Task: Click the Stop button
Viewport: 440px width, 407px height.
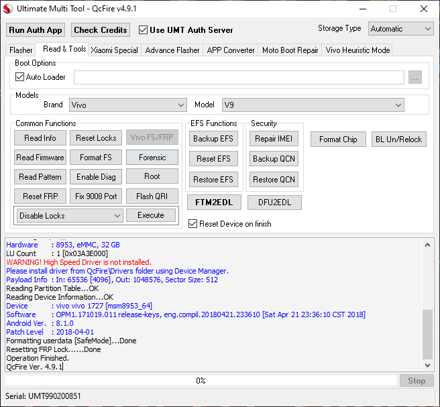Action: pyautogui.click(x=417, y=381)
